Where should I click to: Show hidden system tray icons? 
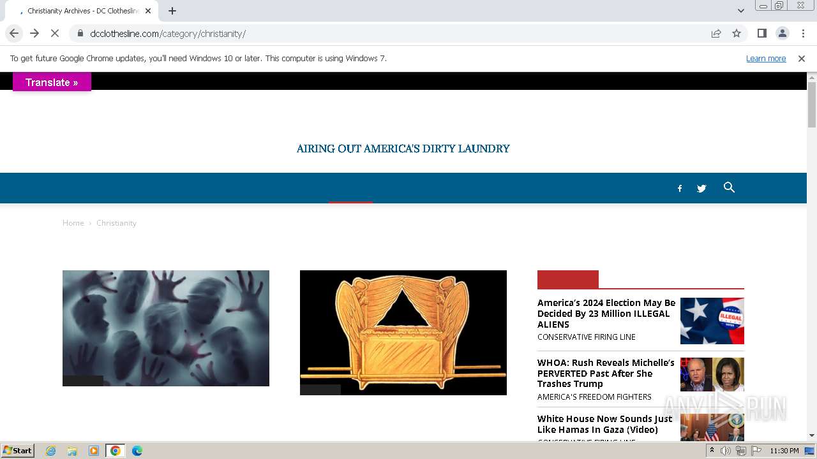712,451
